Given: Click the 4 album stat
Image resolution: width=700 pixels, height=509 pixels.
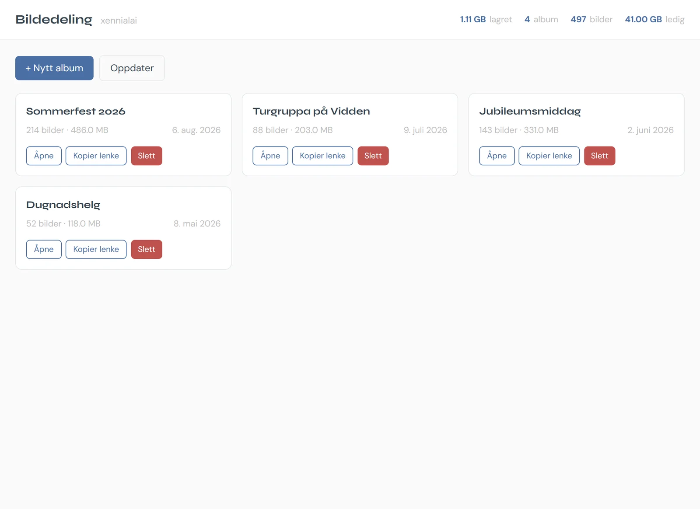Looking at the screenshot, I should [x=542, y=20].
